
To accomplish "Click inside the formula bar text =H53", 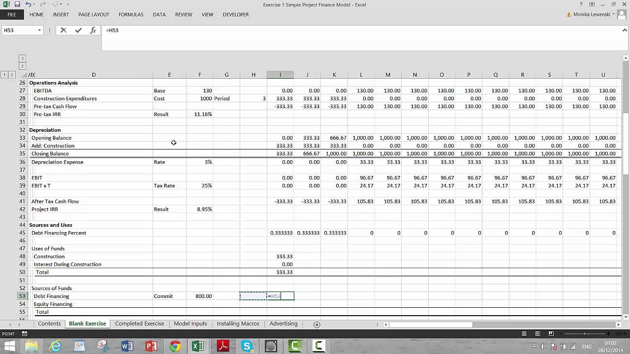I will 112,30.
